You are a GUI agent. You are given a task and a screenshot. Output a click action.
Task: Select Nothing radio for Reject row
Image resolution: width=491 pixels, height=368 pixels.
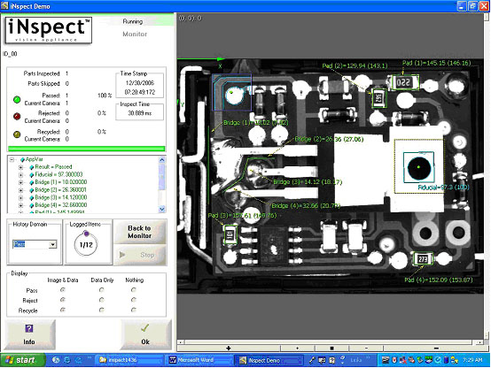[134, 300]
